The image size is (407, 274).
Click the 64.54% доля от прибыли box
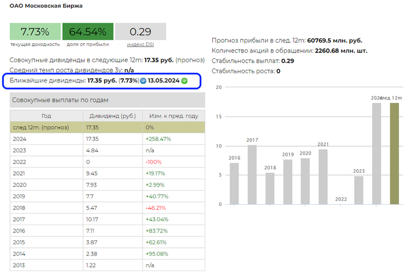click(x=88, y=31)
